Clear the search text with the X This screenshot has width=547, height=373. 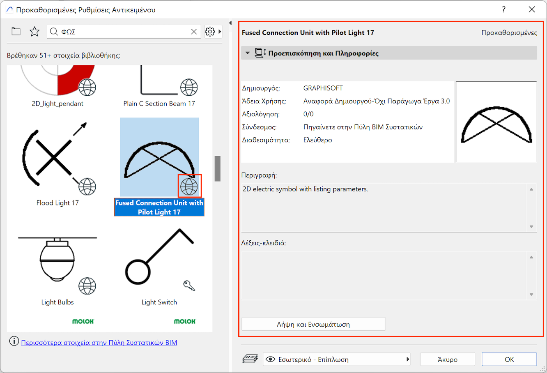coord(194,32)
